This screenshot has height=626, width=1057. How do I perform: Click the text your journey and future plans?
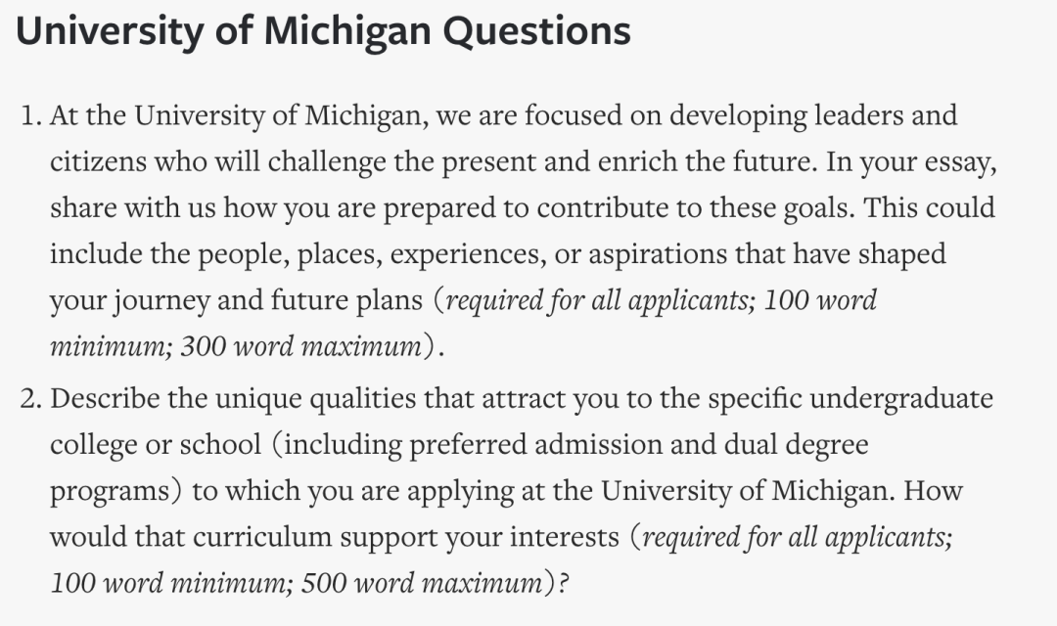pos(236,300)
